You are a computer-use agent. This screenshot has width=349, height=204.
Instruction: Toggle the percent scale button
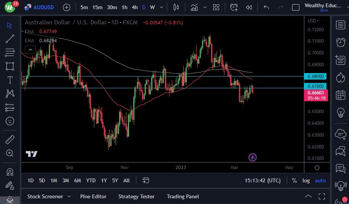[294, 180]
